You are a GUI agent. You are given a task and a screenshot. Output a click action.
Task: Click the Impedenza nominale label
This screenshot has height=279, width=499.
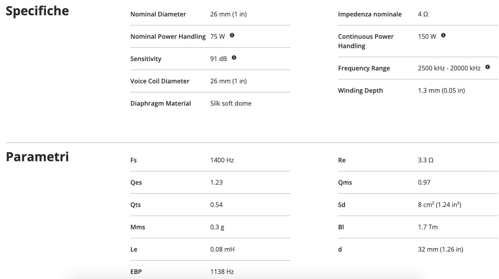click(x=370, y=14)
